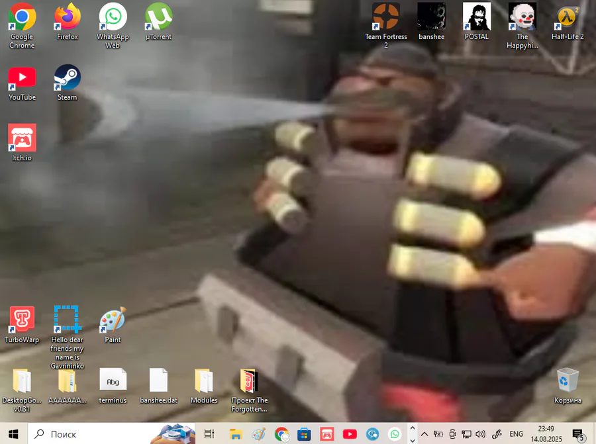Show the previous row of taskbar icons
This screenshot has height=444, width=596.
click(x=413, y=428)
